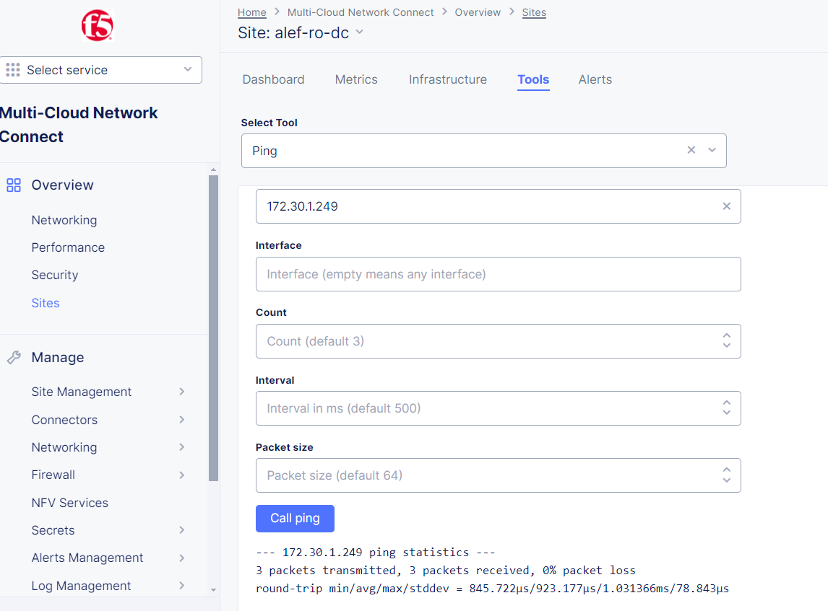Expand Firewall submenu
Image resolution: width=828 pixels, height=611 pixels.
pos(181,475)
